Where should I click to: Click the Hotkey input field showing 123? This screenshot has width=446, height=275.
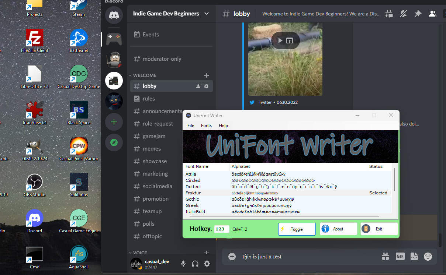(x=221, y=229)
